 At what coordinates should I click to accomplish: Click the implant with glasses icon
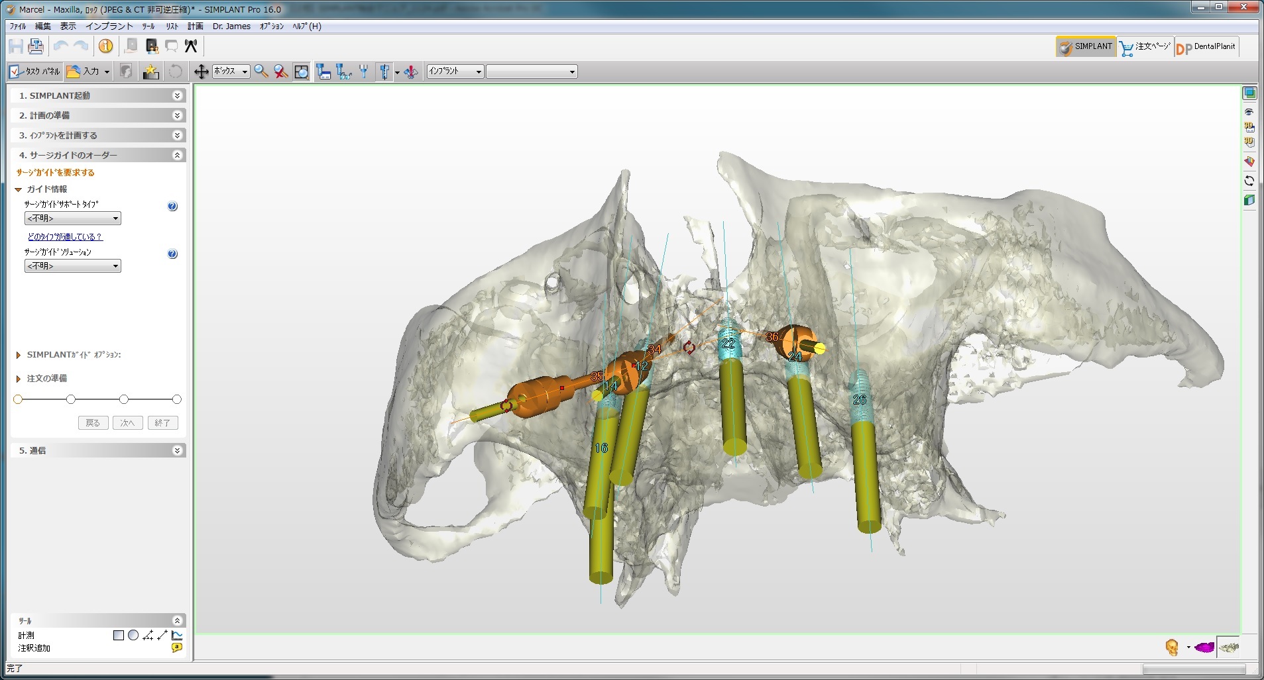click(x=343, y=72)
